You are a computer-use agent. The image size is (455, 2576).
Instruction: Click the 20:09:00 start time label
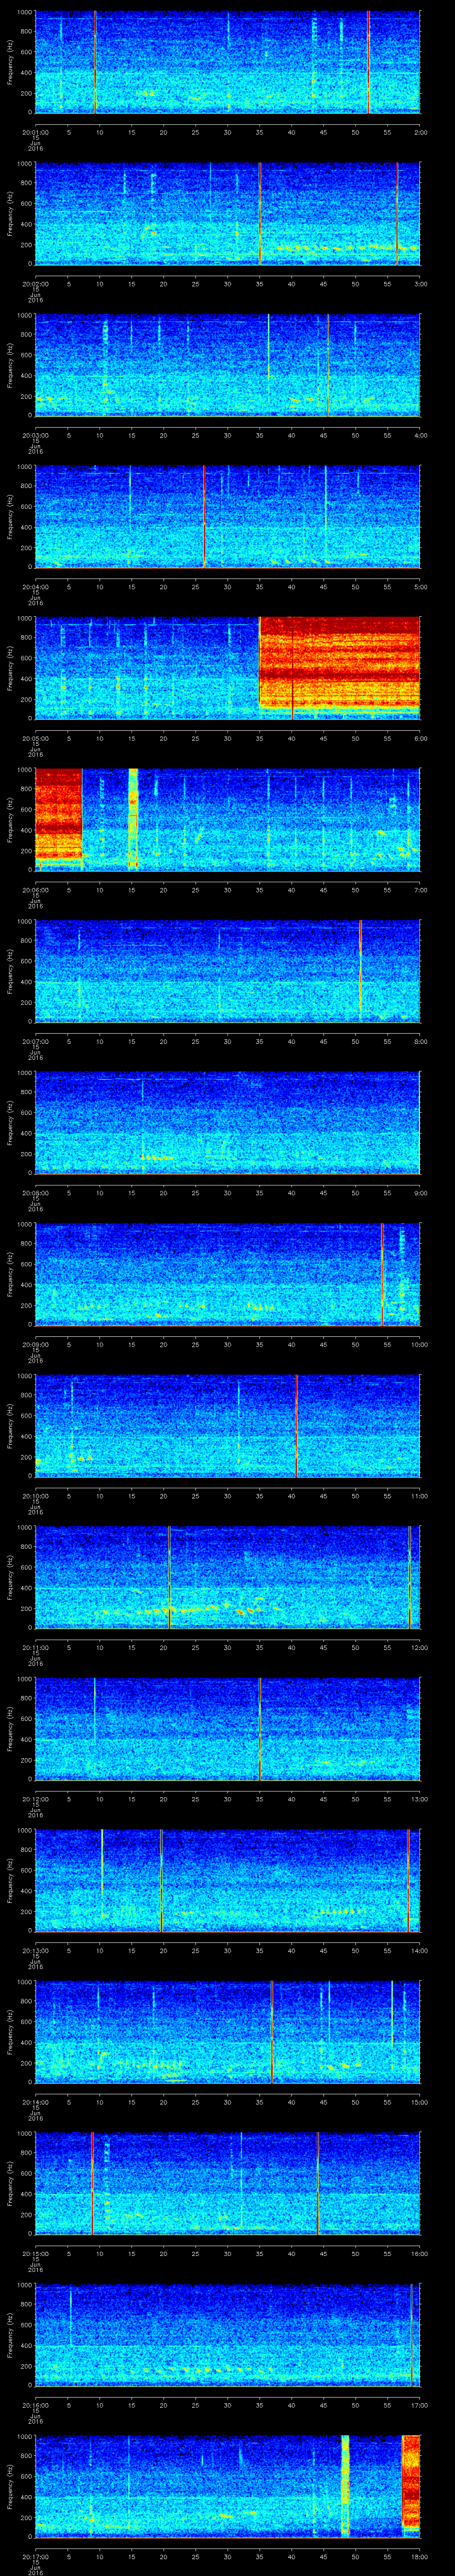[x=35, y=1344]
